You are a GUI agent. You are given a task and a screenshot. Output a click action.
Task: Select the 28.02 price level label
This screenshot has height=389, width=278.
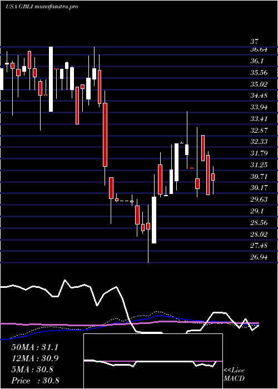coord(259,234)
